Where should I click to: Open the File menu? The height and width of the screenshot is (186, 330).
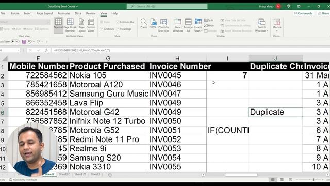(x=3, y=13)
